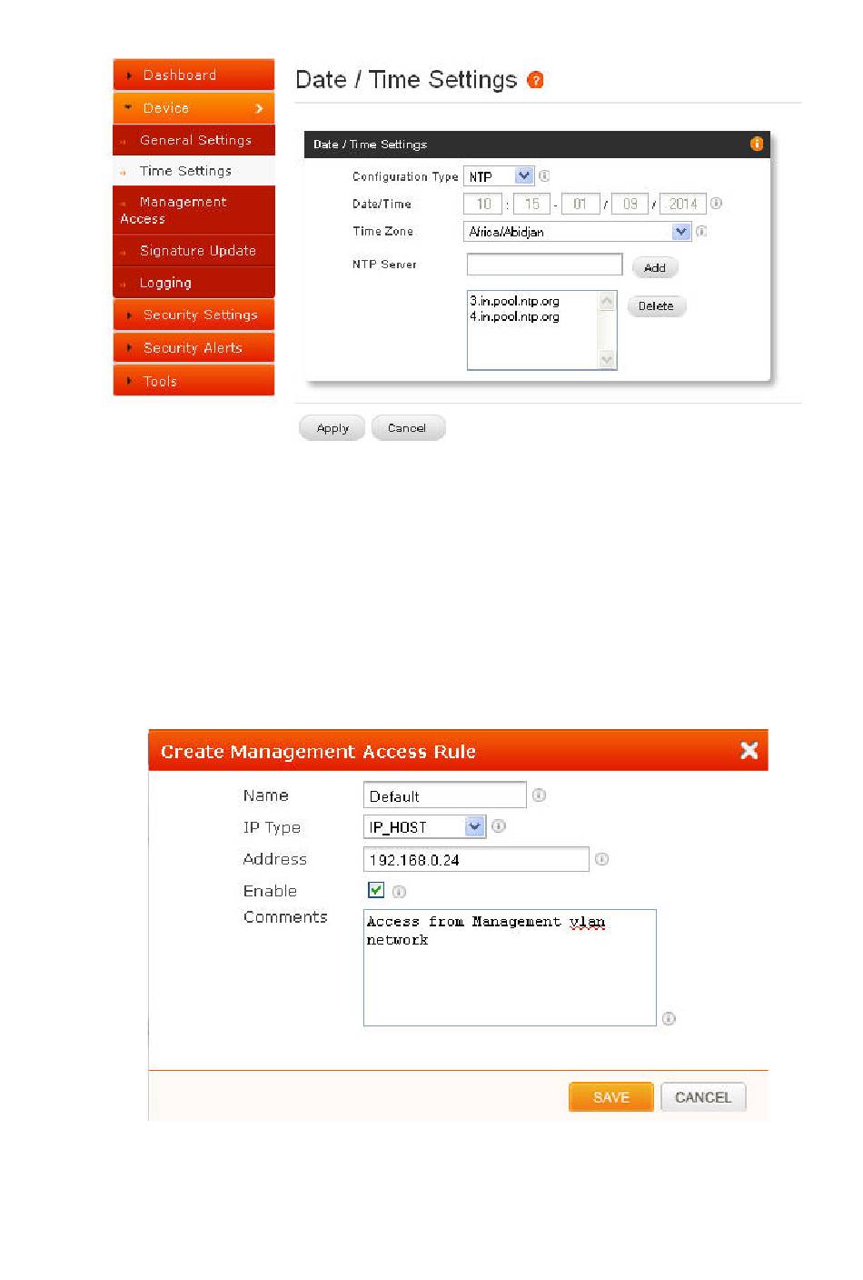Click Cancel below Date / Time Settings

click(408, 428)
